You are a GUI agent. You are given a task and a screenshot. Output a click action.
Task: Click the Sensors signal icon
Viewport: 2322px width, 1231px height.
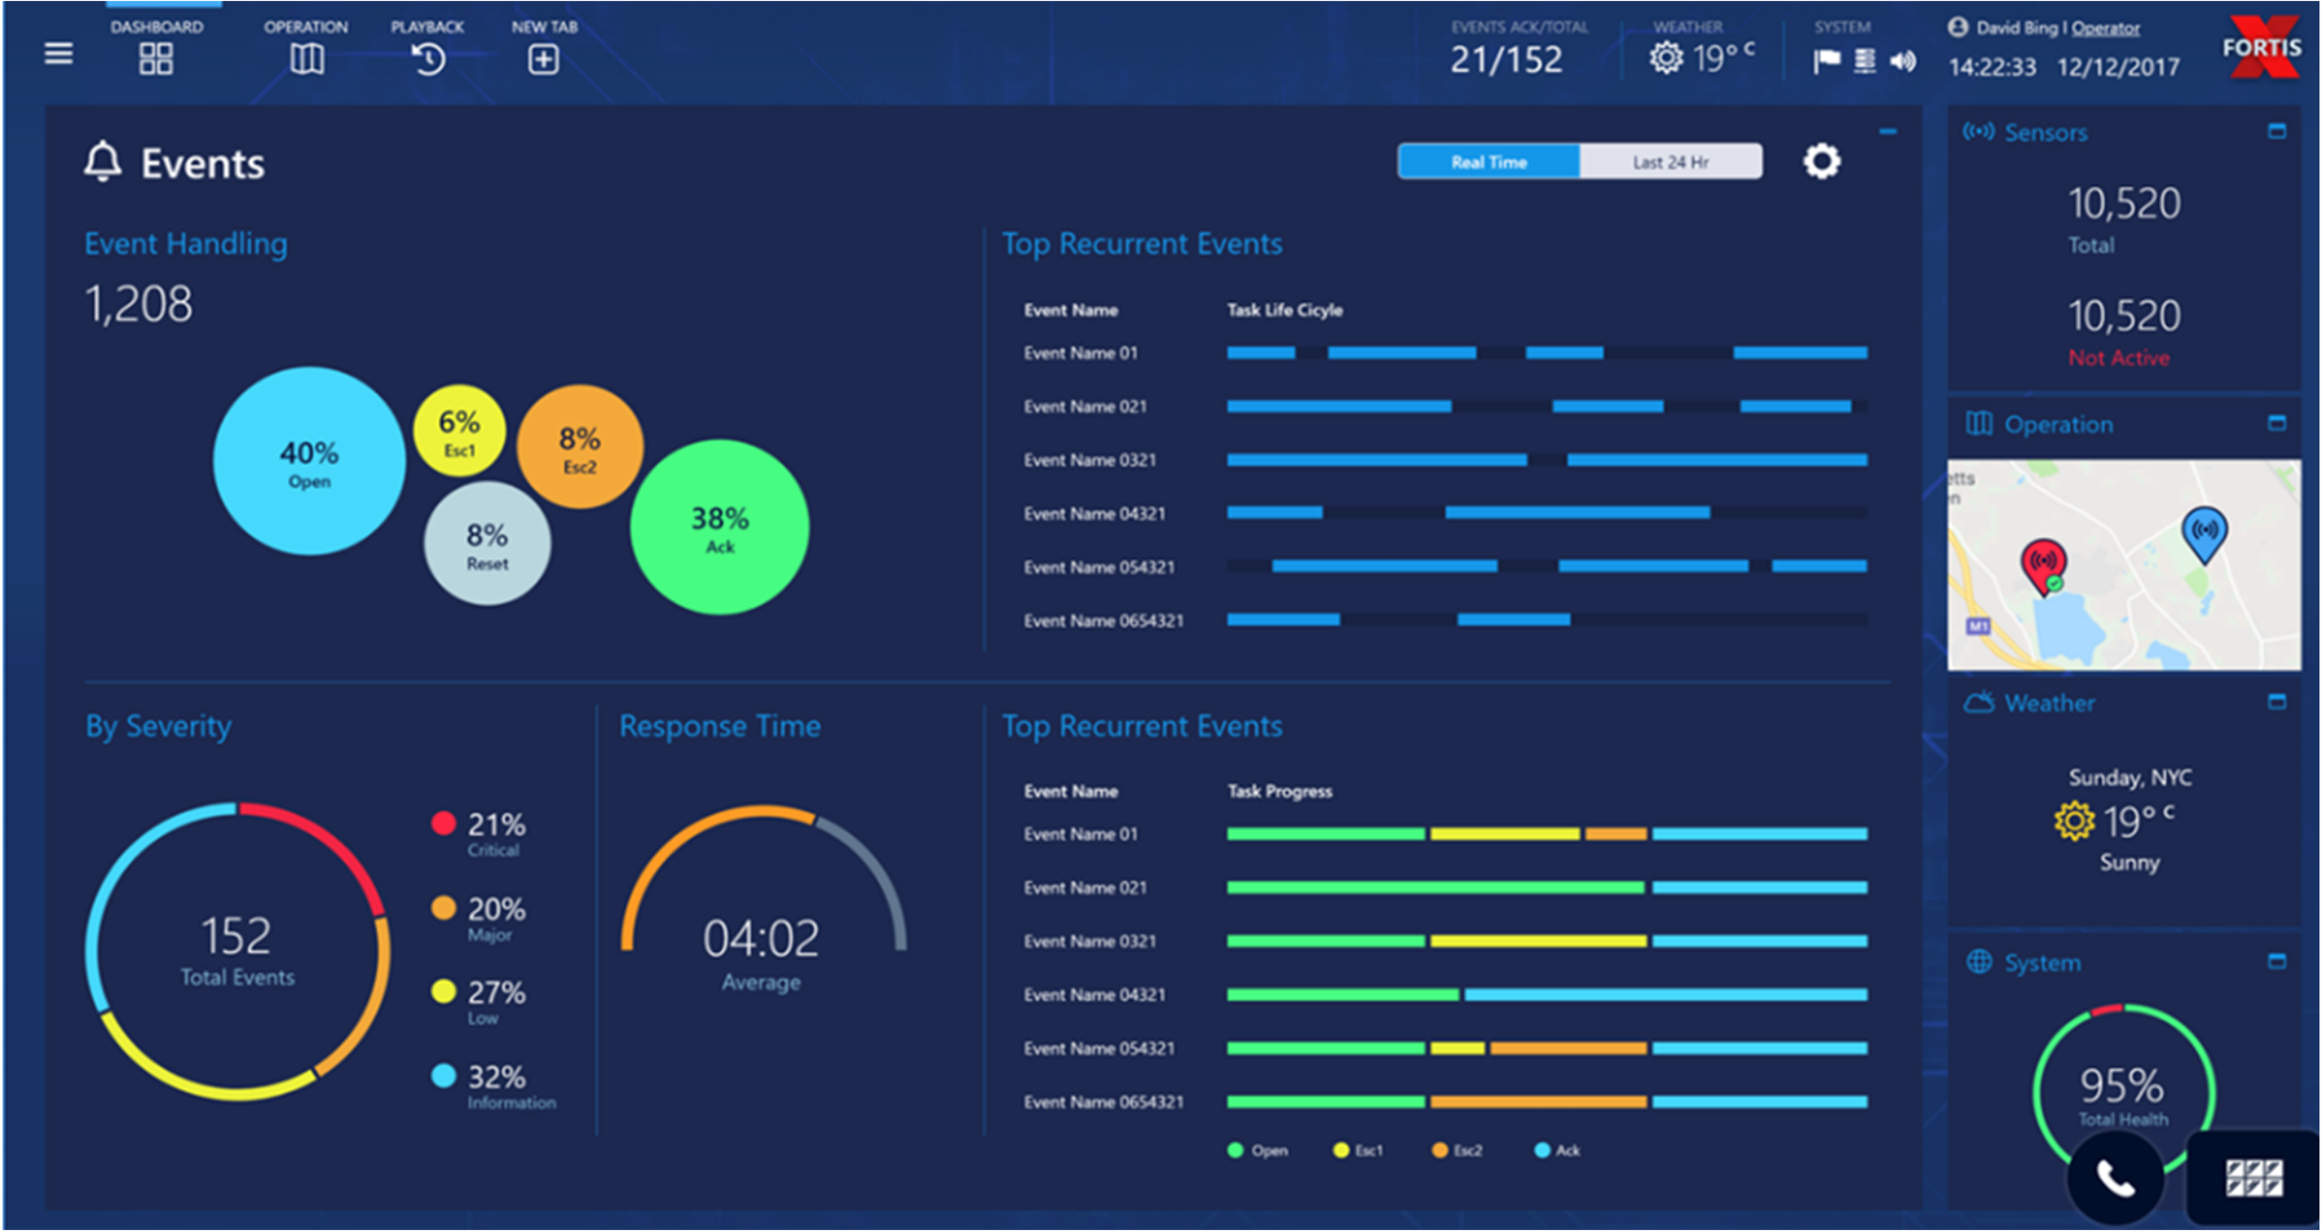(1979, 132)
